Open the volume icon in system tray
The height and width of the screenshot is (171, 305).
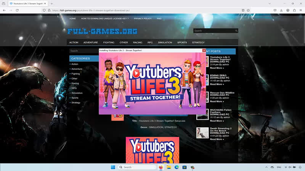tap(290, 167)
